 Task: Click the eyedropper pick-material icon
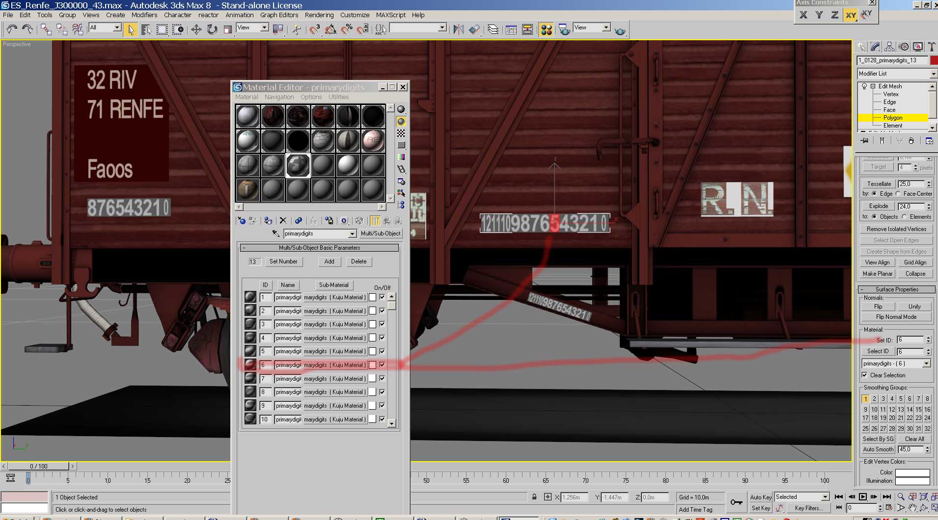[276, 234]
